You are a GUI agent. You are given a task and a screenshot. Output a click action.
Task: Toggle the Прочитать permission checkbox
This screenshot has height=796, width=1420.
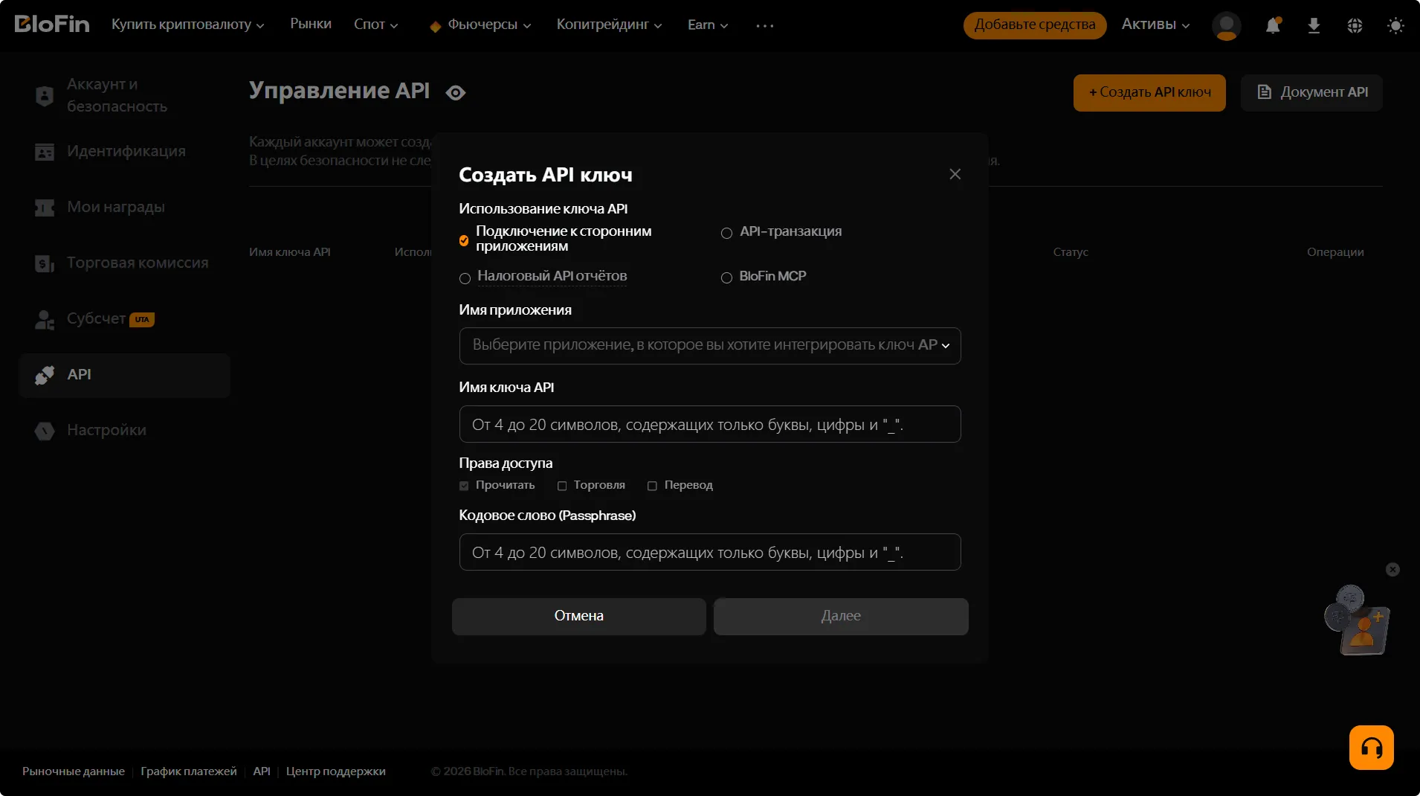coord(464,486)
